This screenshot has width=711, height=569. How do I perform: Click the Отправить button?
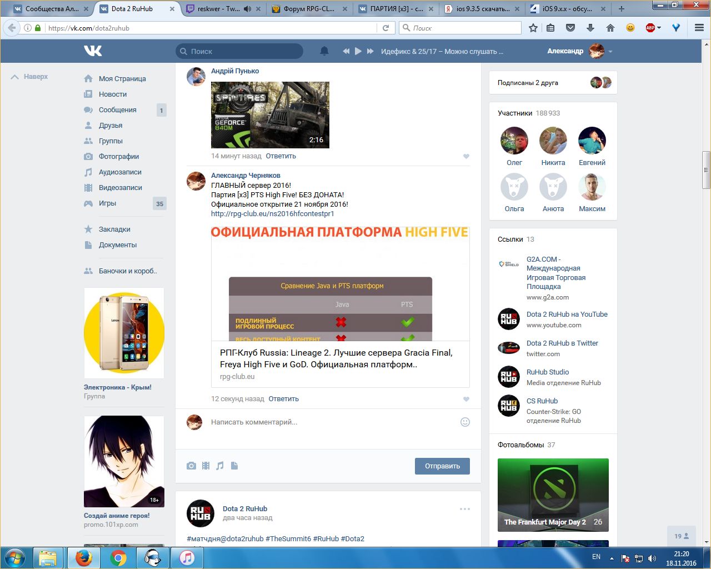click(442, 466)
